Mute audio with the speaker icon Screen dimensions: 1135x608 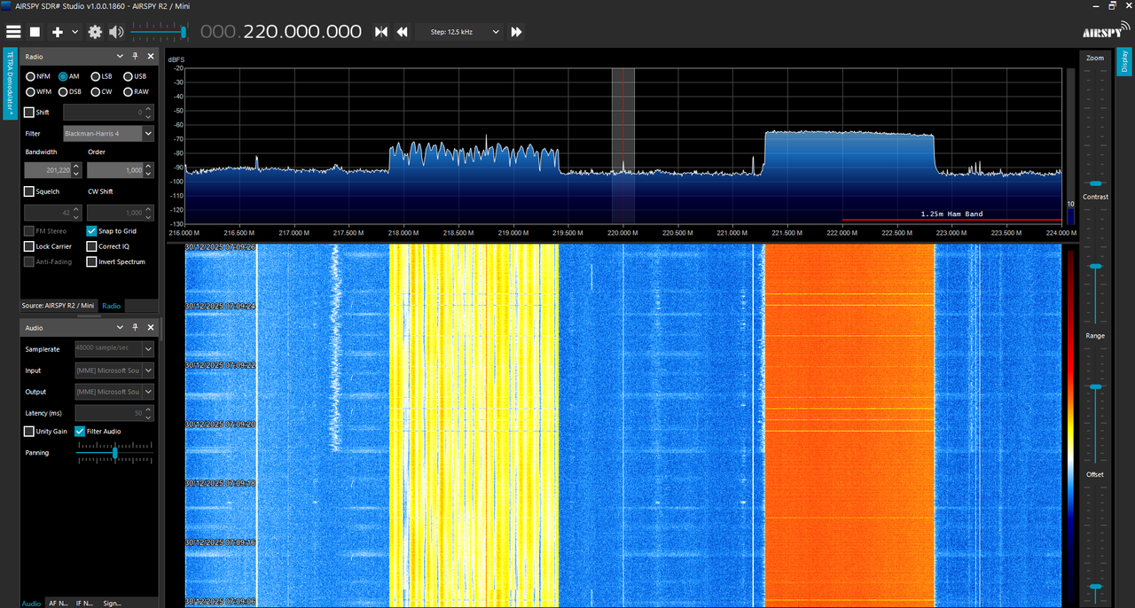tap(116, 32)
